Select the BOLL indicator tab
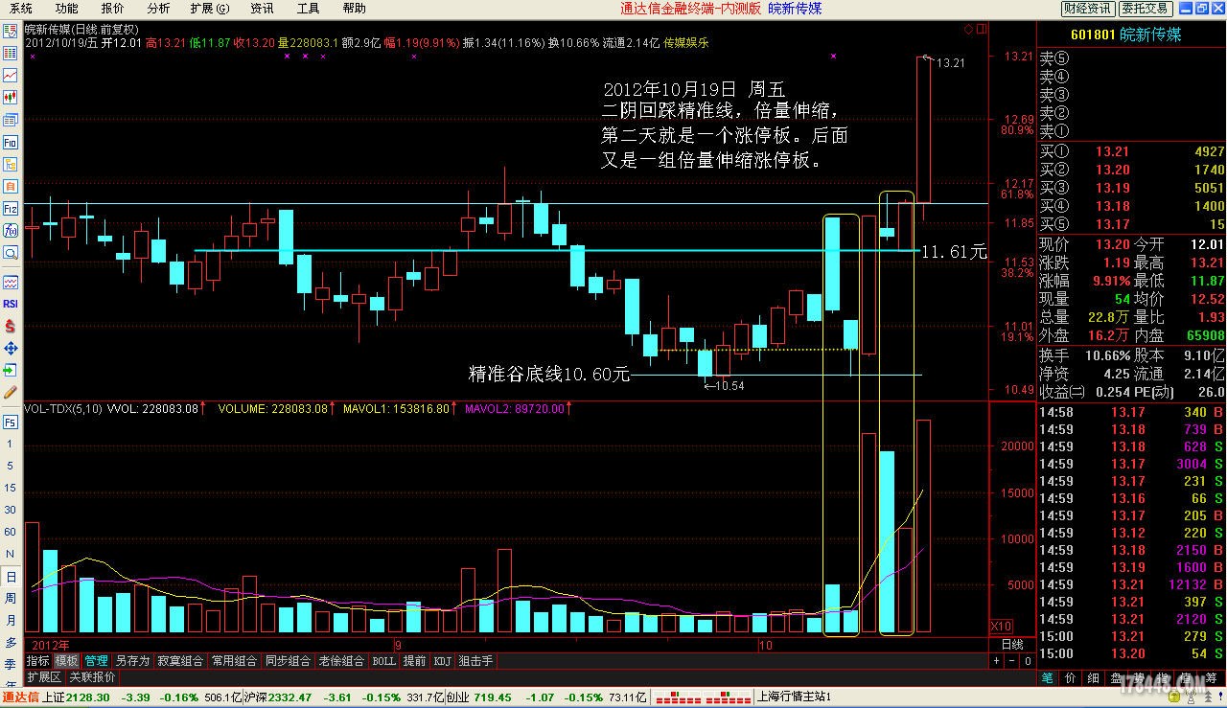 tap(383, 661)
